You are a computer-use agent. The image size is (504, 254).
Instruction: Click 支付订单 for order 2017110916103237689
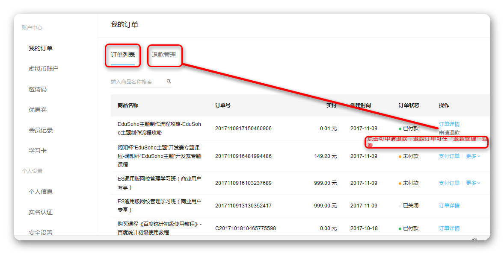click(449, 183)
